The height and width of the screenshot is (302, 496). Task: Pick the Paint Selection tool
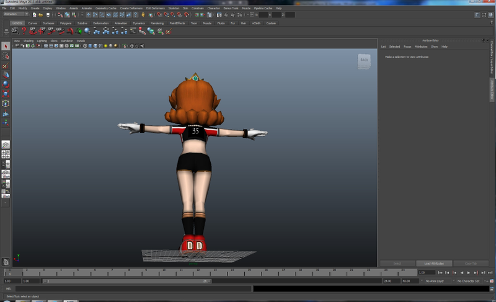[6, 66]
